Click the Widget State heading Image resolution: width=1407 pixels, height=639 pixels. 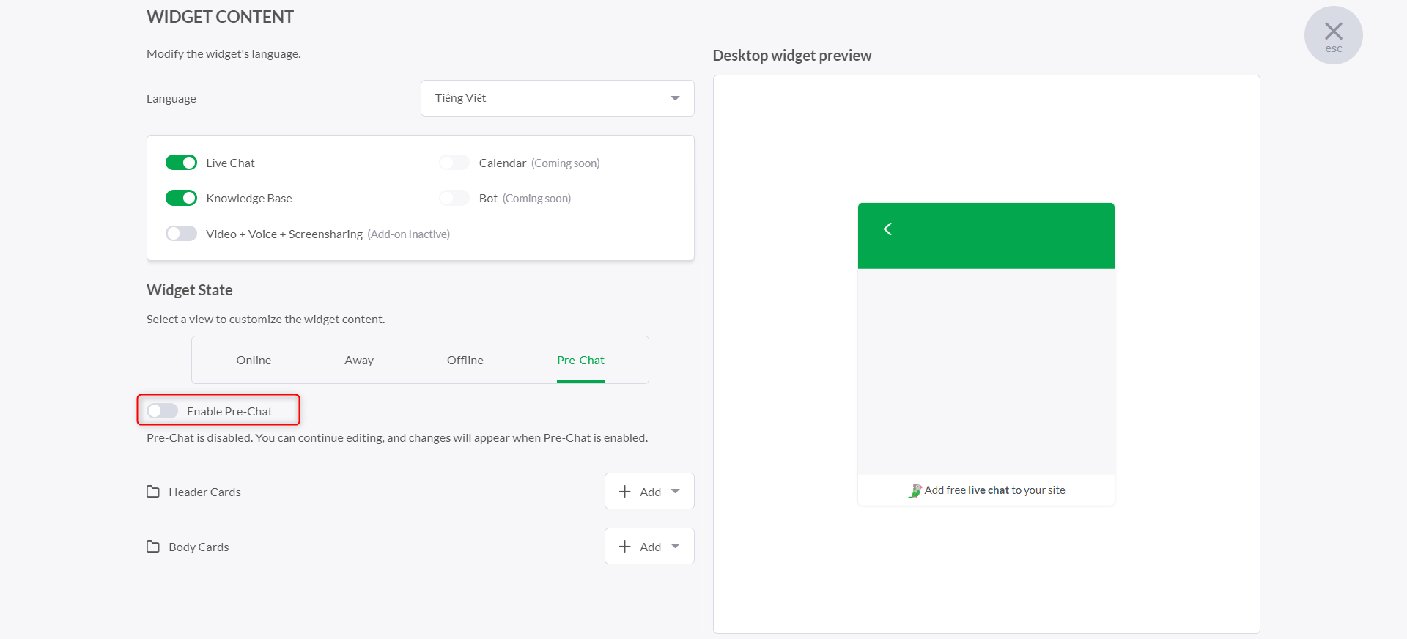(x=190, y=290)
